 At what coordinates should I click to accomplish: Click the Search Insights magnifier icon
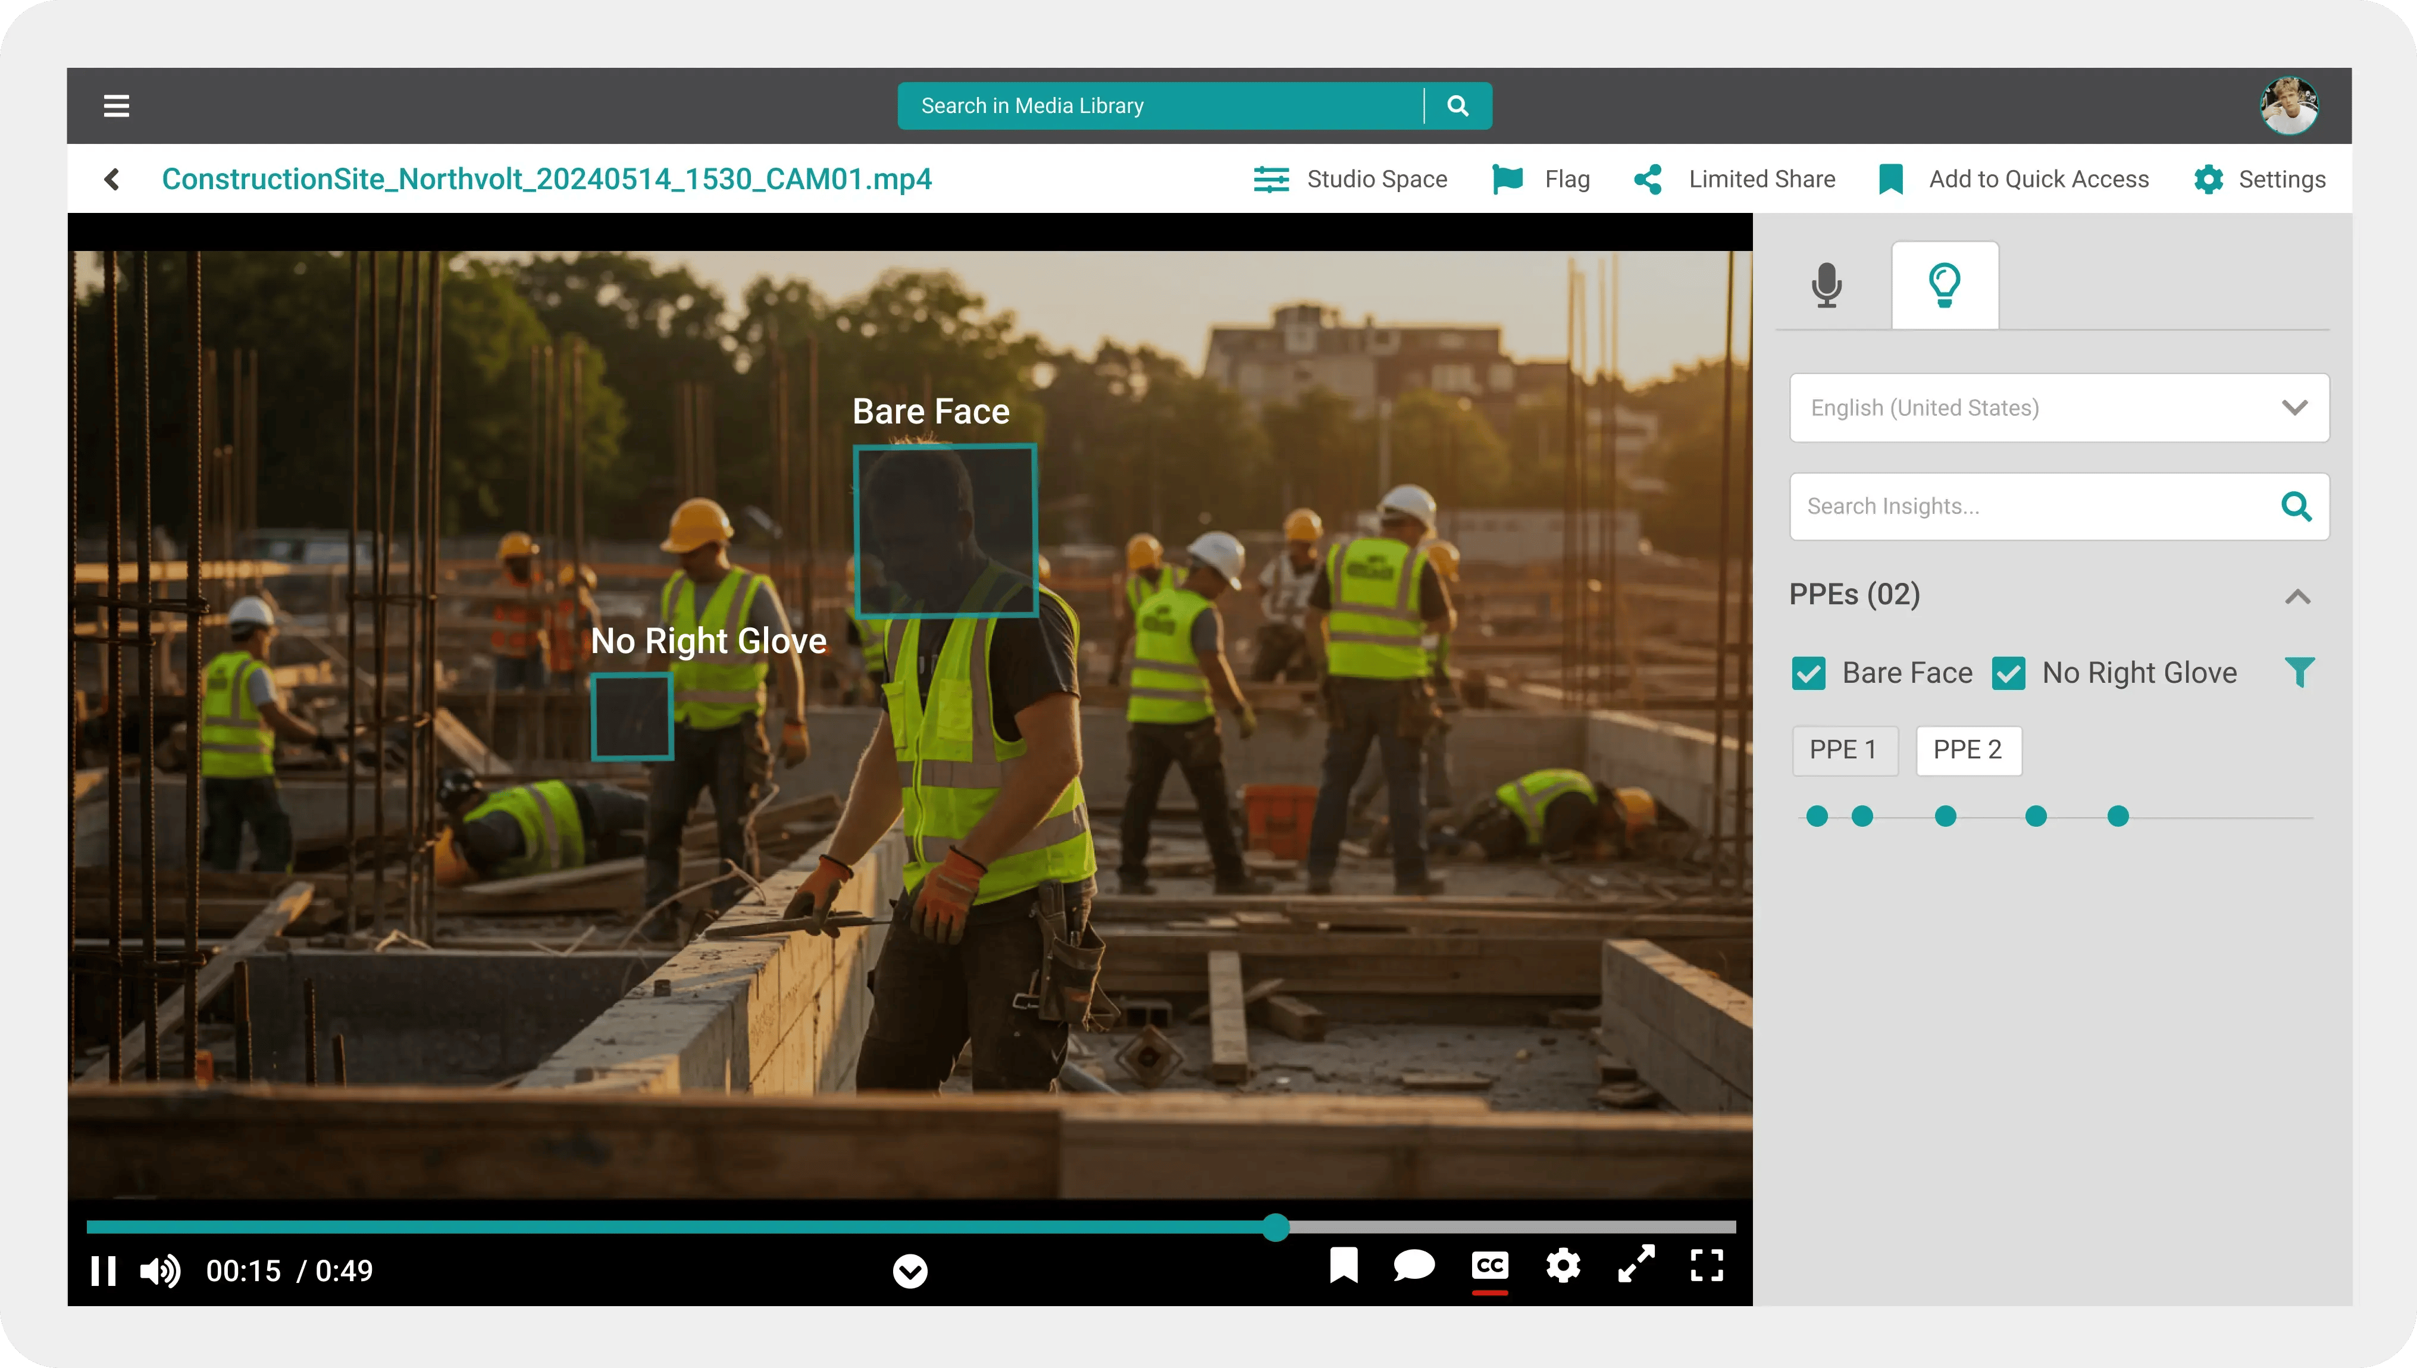(x=2296, y=506)
